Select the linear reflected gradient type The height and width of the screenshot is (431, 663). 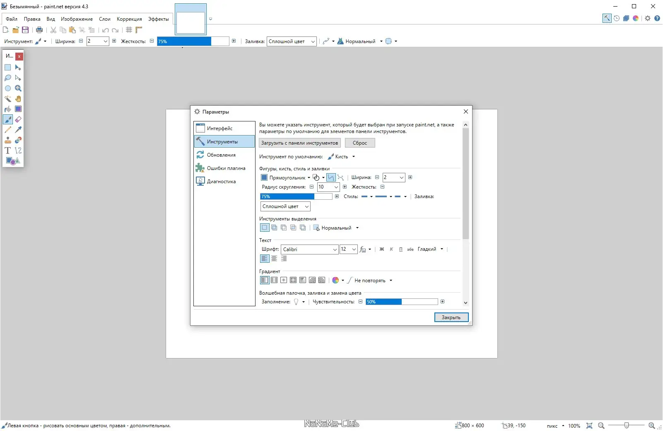[274, 280]
